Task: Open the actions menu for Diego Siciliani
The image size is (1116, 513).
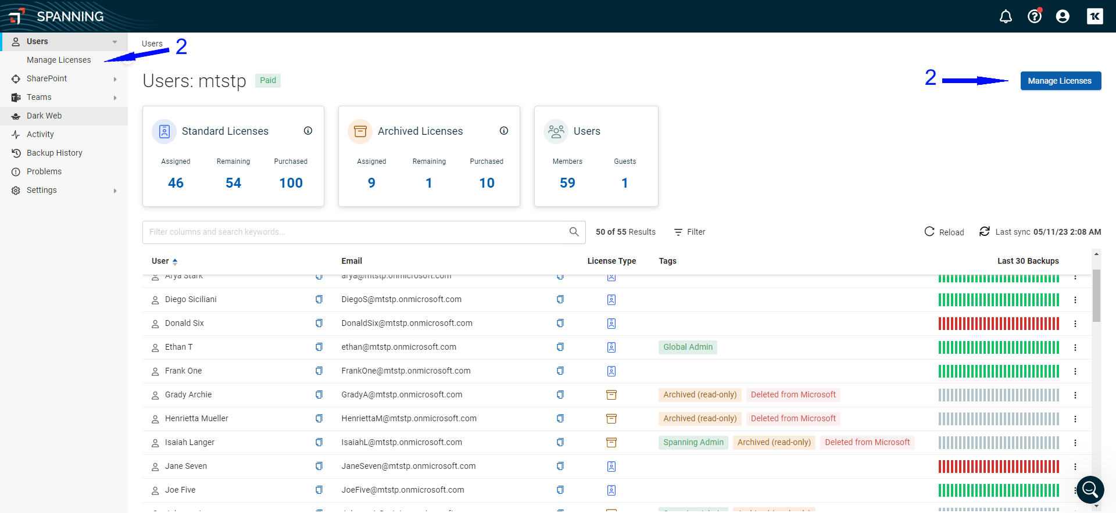Action: [x=1075, y=300]
